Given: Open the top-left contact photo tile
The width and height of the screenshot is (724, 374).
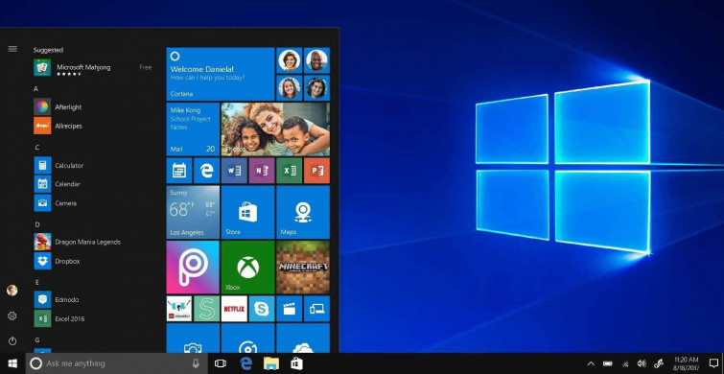Looking at the screenshot, I should 289,60.
